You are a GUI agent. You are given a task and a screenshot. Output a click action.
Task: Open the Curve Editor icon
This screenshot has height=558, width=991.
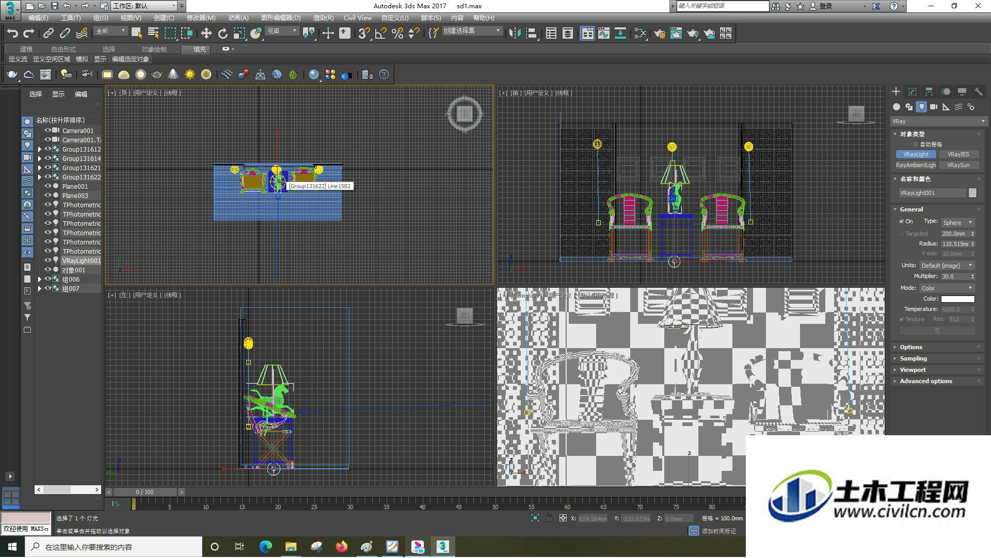[x=603, y=34]
